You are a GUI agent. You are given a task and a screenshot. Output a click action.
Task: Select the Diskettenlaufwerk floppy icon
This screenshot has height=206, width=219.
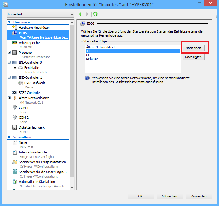[x=15, y=127]
